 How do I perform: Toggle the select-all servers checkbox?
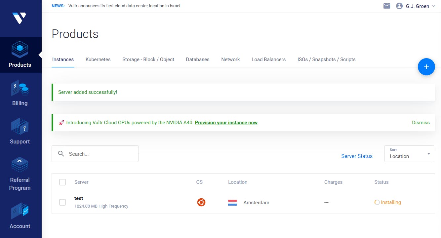coord(62,182)
